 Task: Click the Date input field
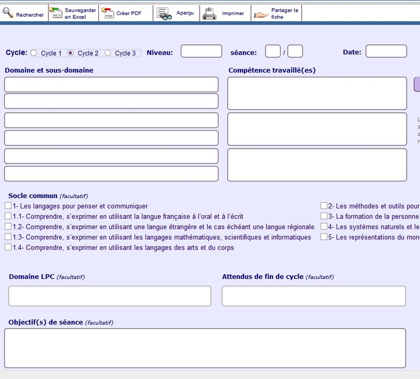[386, 51]
